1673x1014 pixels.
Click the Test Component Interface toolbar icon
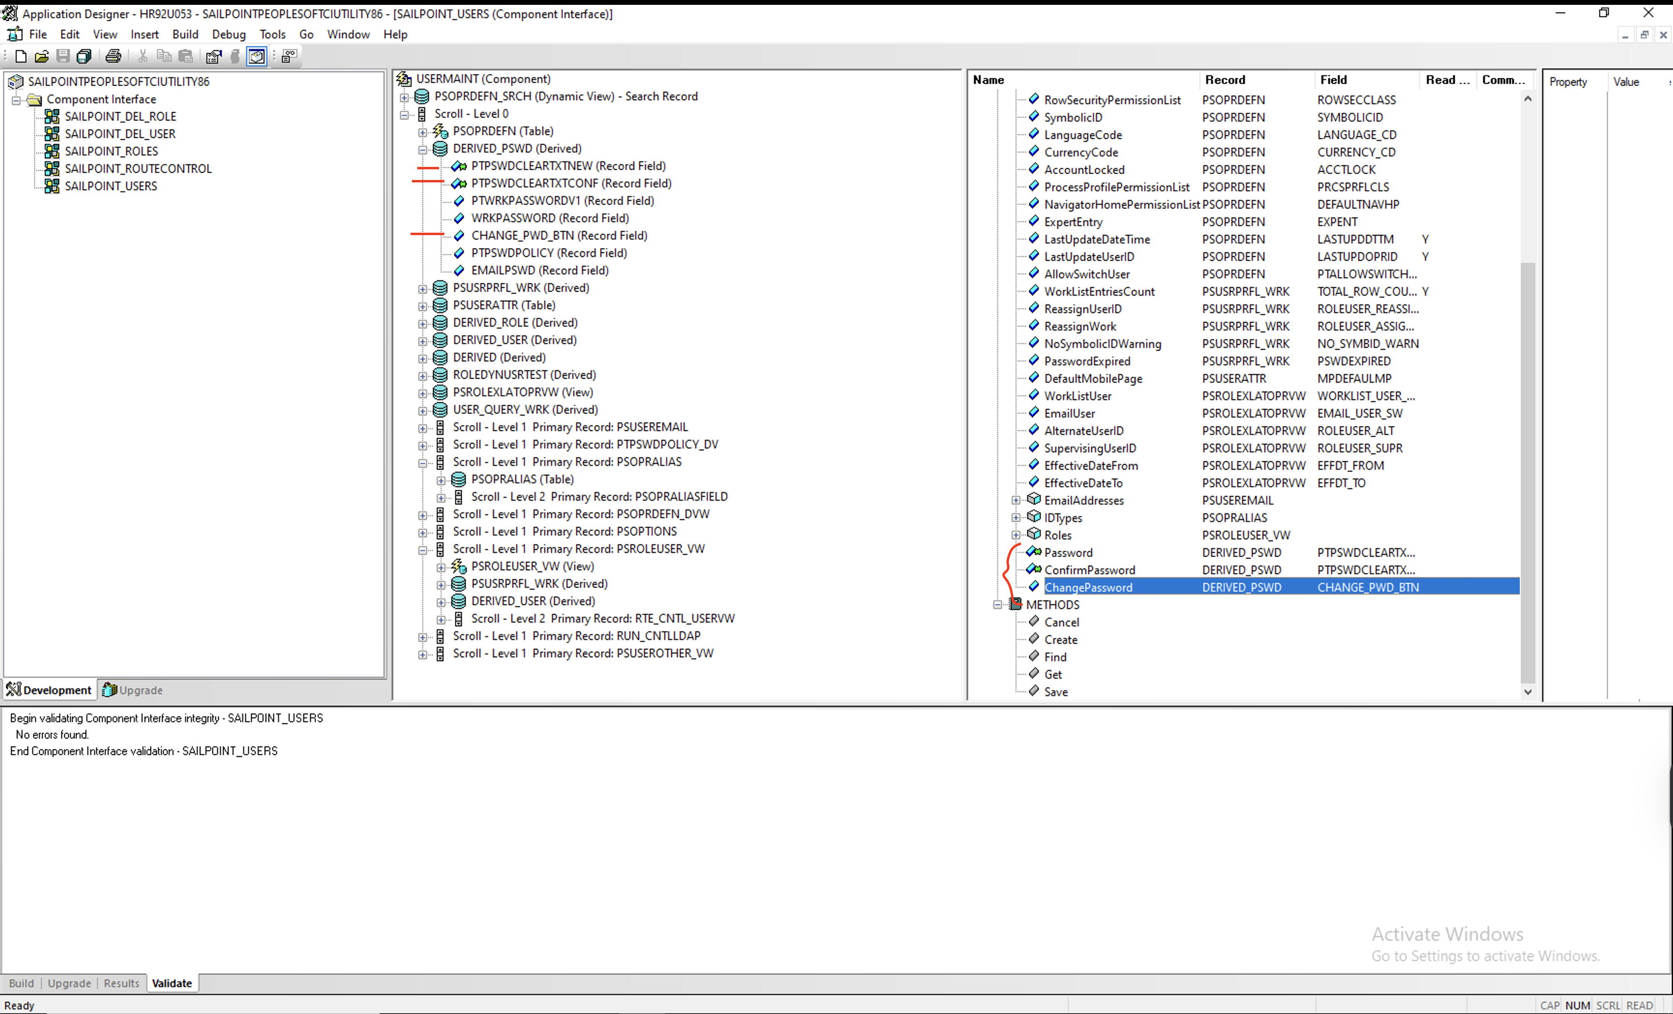(289, 56)
